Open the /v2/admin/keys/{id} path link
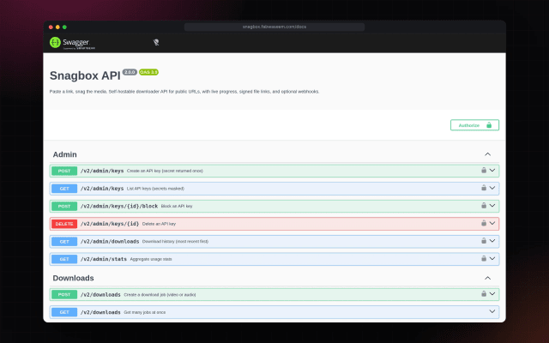The image size is (549, 343). tap(110, 224)
